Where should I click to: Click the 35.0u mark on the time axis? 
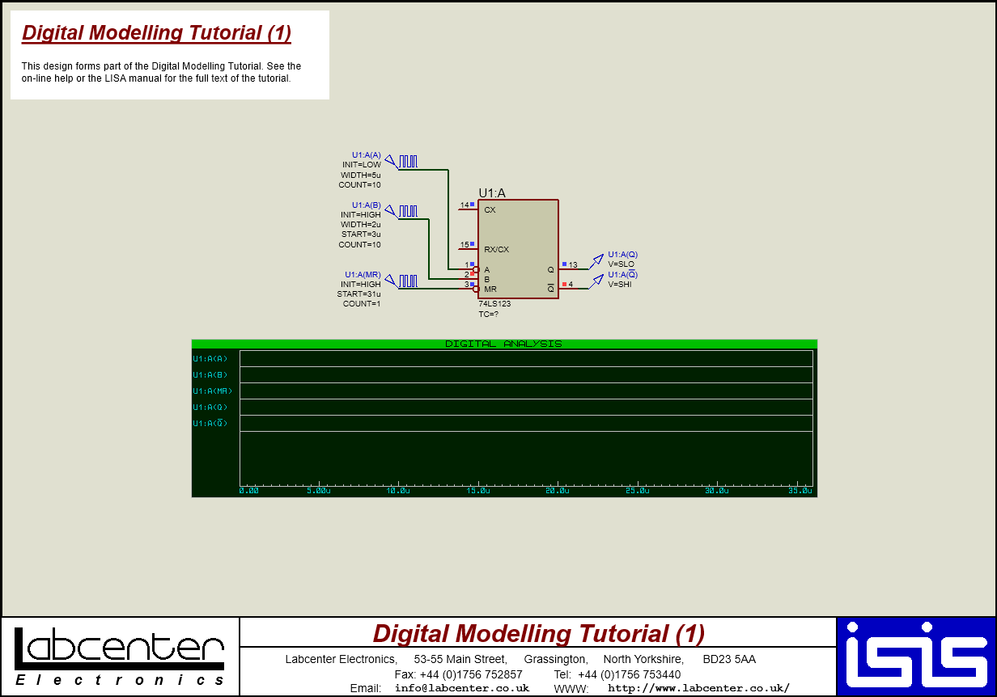point(800,489)
